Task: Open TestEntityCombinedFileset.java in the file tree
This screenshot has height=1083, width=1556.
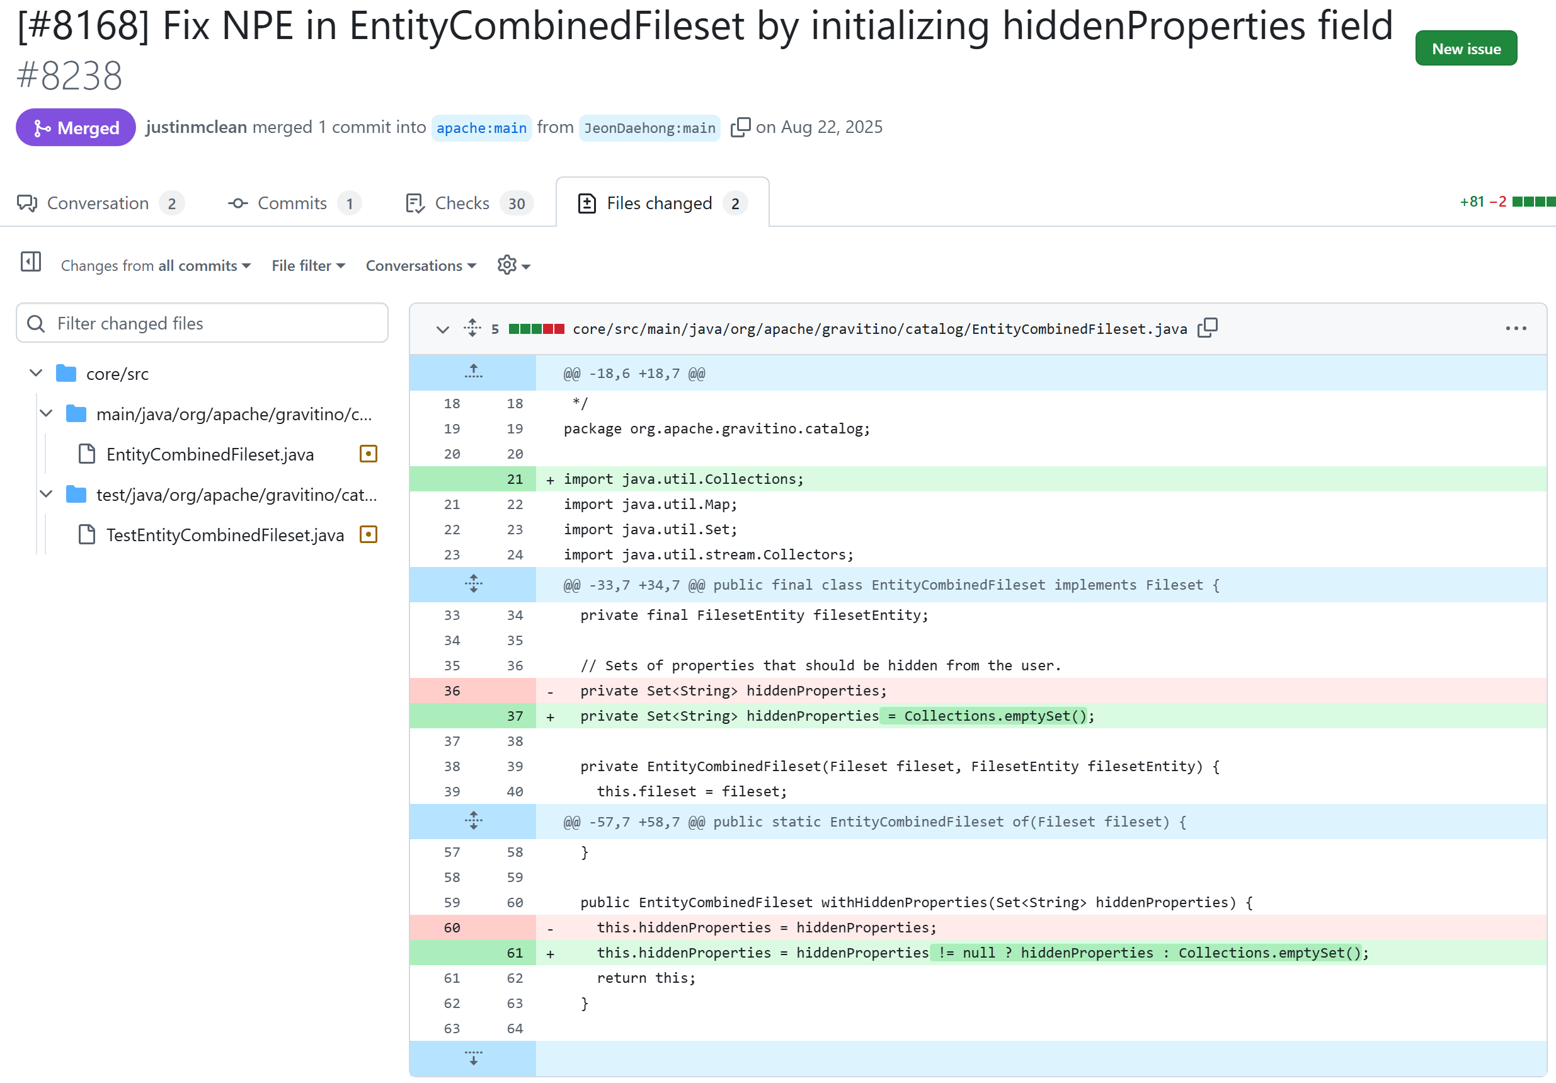Action: pyautogui.click(x=224, y=535)
